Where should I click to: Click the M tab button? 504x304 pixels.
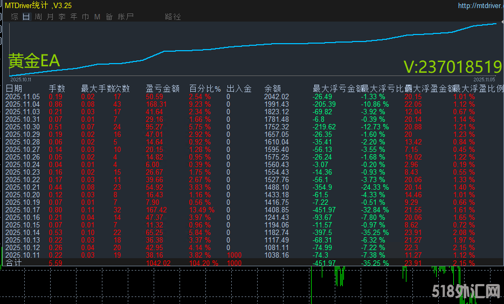click(x=97, y=17)
